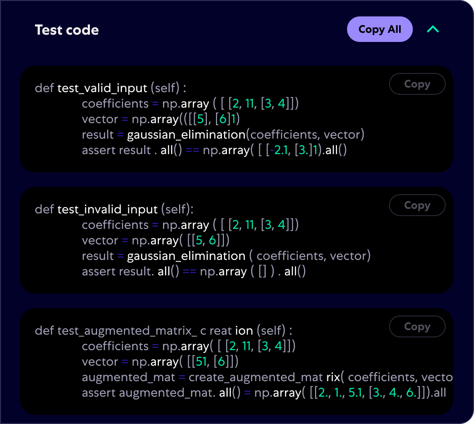Click the create_augmented_matrix call line

[x=267, y=377]
